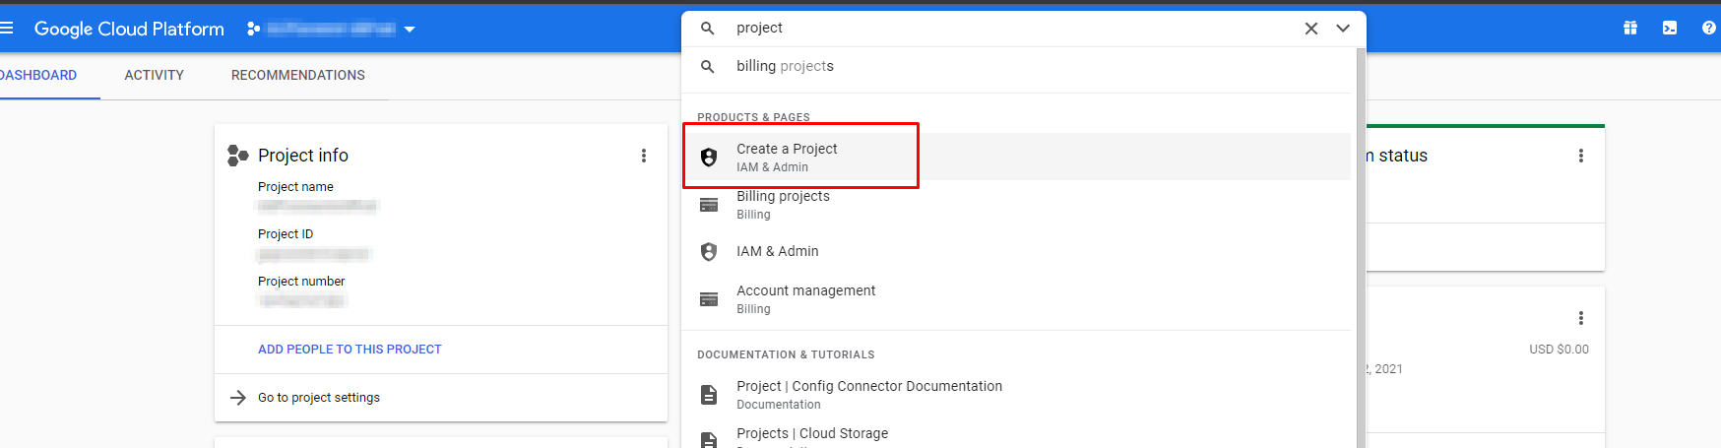
Task: Collapse search results with chevron arrow
Action: pyautogui.click(x=1343, y=29)
